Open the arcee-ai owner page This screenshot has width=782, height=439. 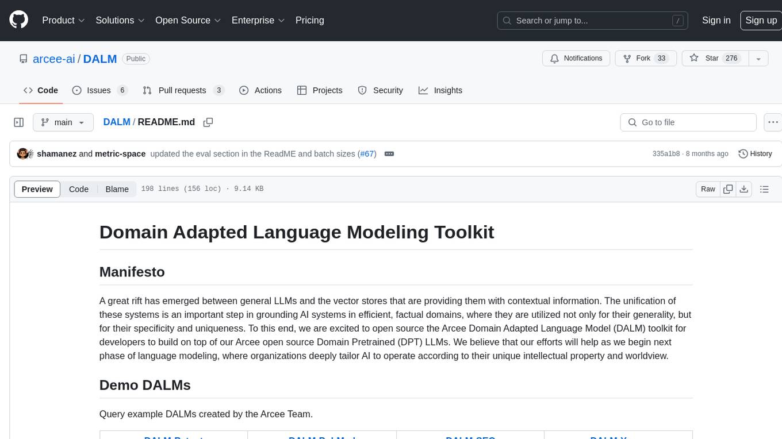54,59
